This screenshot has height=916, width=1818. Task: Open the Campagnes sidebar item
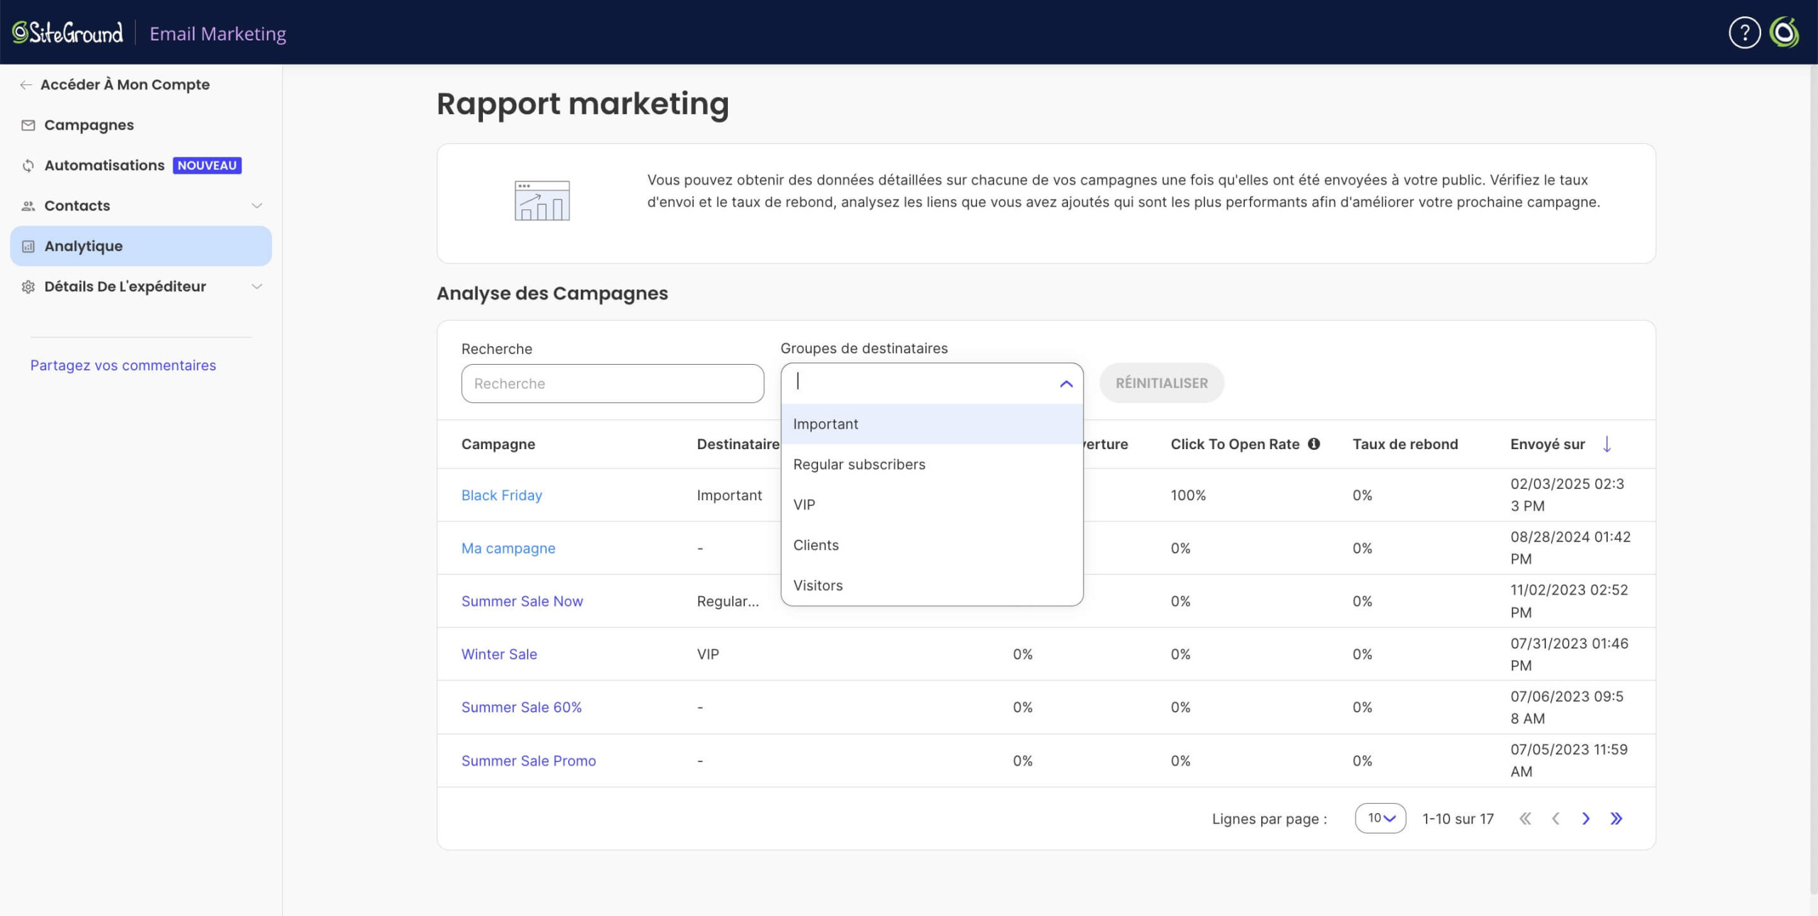pos(141,126)
